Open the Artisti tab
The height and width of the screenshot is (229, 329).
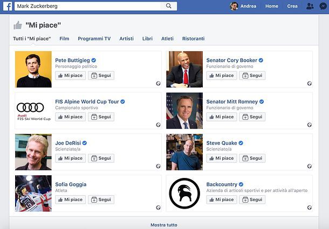[x=127, y=39]
